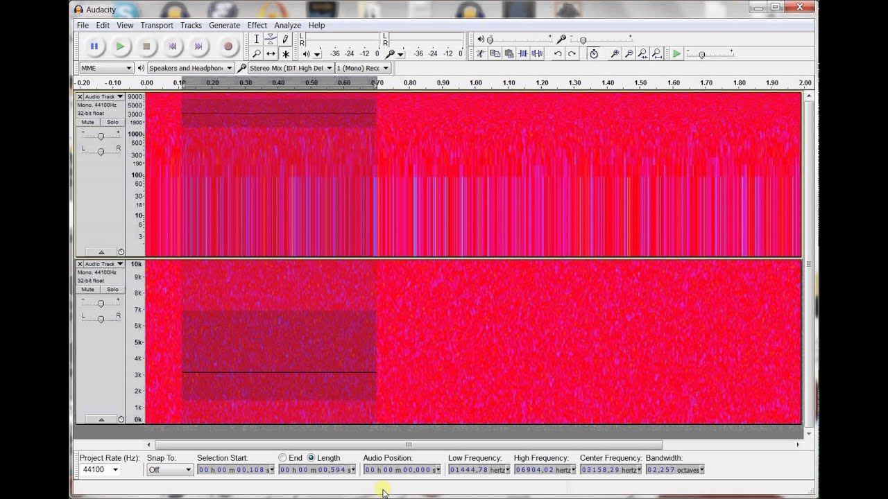The image size is (888, 499).
Task: Mute the first audio track
Action: [87, 122]
